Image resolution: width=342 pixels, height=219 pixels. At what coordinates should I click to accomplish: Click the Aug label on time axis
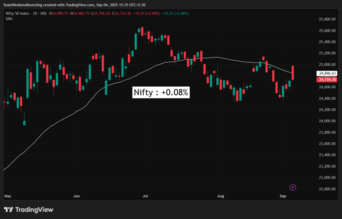pyautogui.click(x=221, y=196)
